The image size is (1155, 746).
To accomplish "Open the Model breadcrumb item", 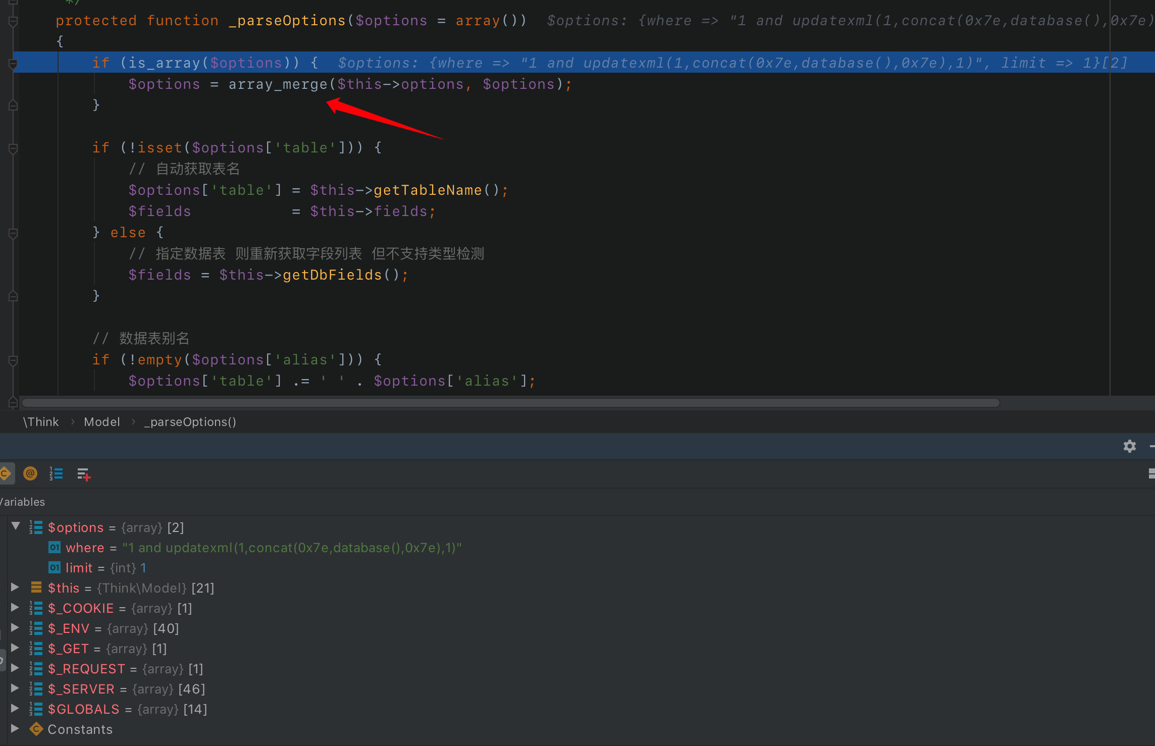I will [x=102, y=421].
